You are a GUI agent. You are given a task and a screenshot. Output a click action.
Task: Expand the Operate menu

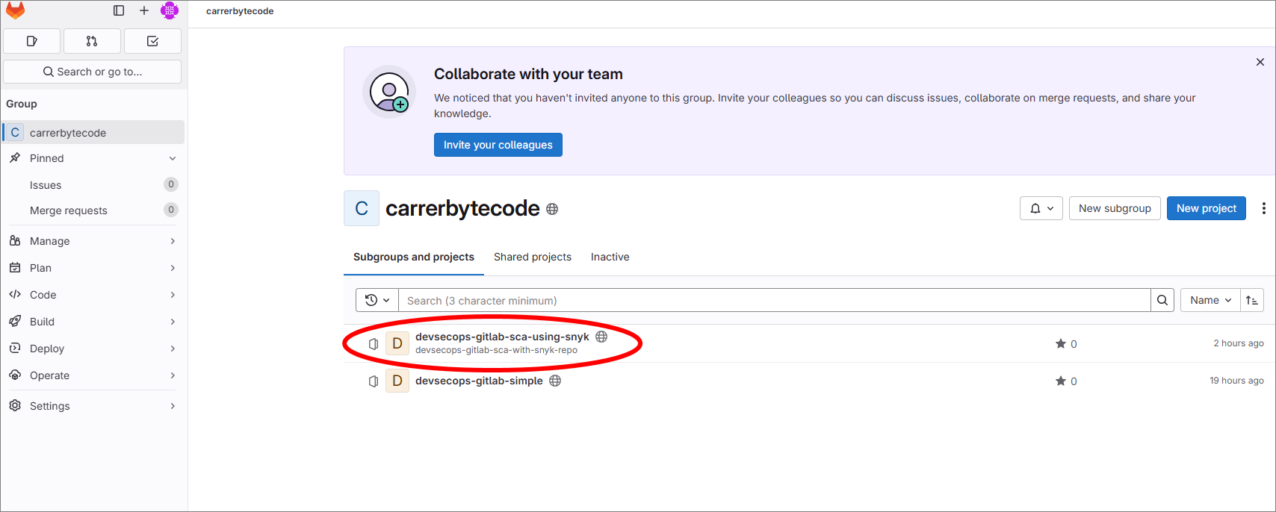(x=93, y=375)
